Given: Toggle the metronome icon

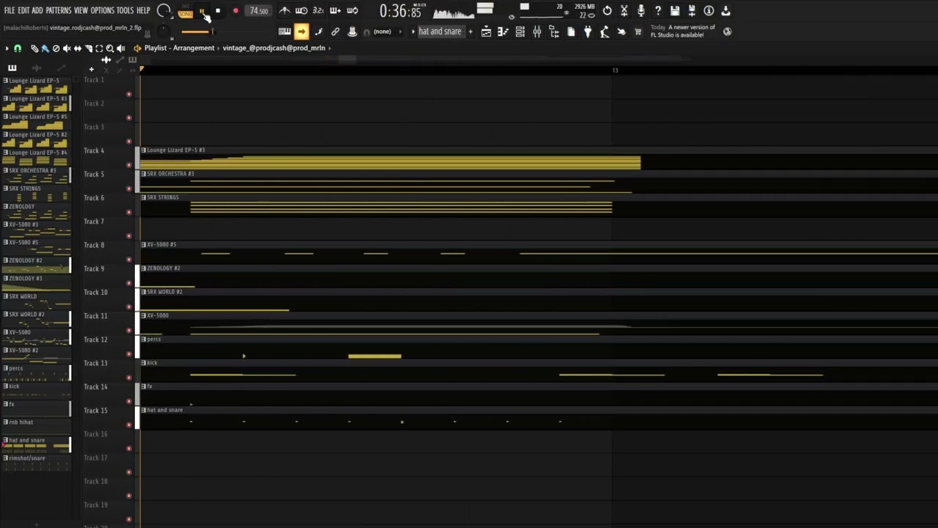Looking at the screenshot, I should pyautogui.click(x=284, y=10).
